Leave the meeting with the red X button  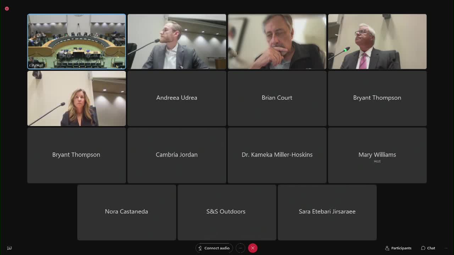(253, 248)
